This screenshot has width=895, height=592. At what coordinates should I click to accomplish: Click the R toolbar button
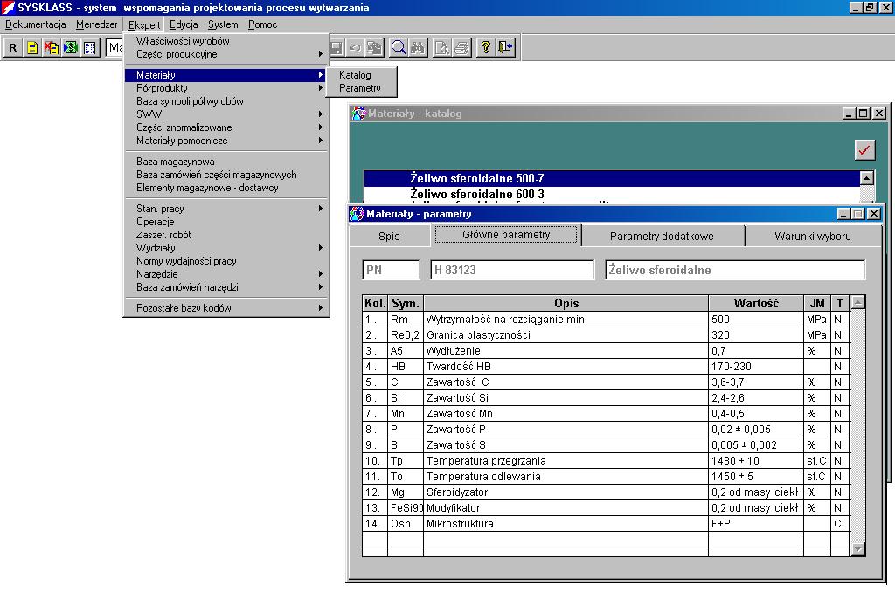(12, 47)
